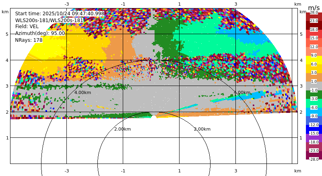Click the 18.0 colorbar tick label
The image size is (322, 176).
click(x=314, y=30)
